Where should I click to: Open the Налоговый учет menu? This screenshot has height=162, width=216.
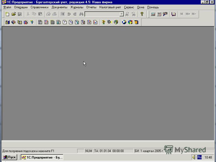coord(110,7)
